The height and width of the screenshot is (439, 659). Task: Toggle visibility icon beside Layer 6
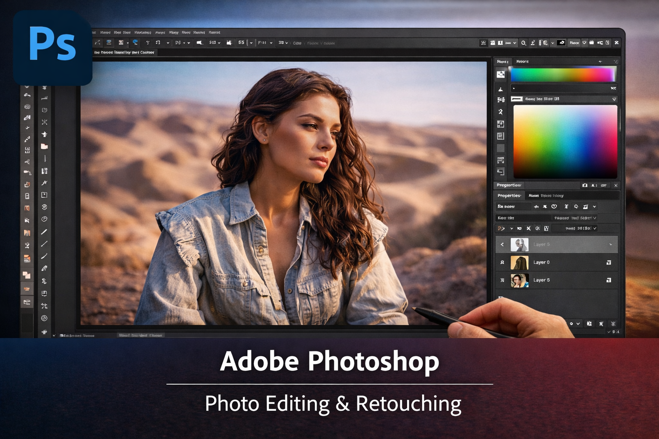click(502, 280)
